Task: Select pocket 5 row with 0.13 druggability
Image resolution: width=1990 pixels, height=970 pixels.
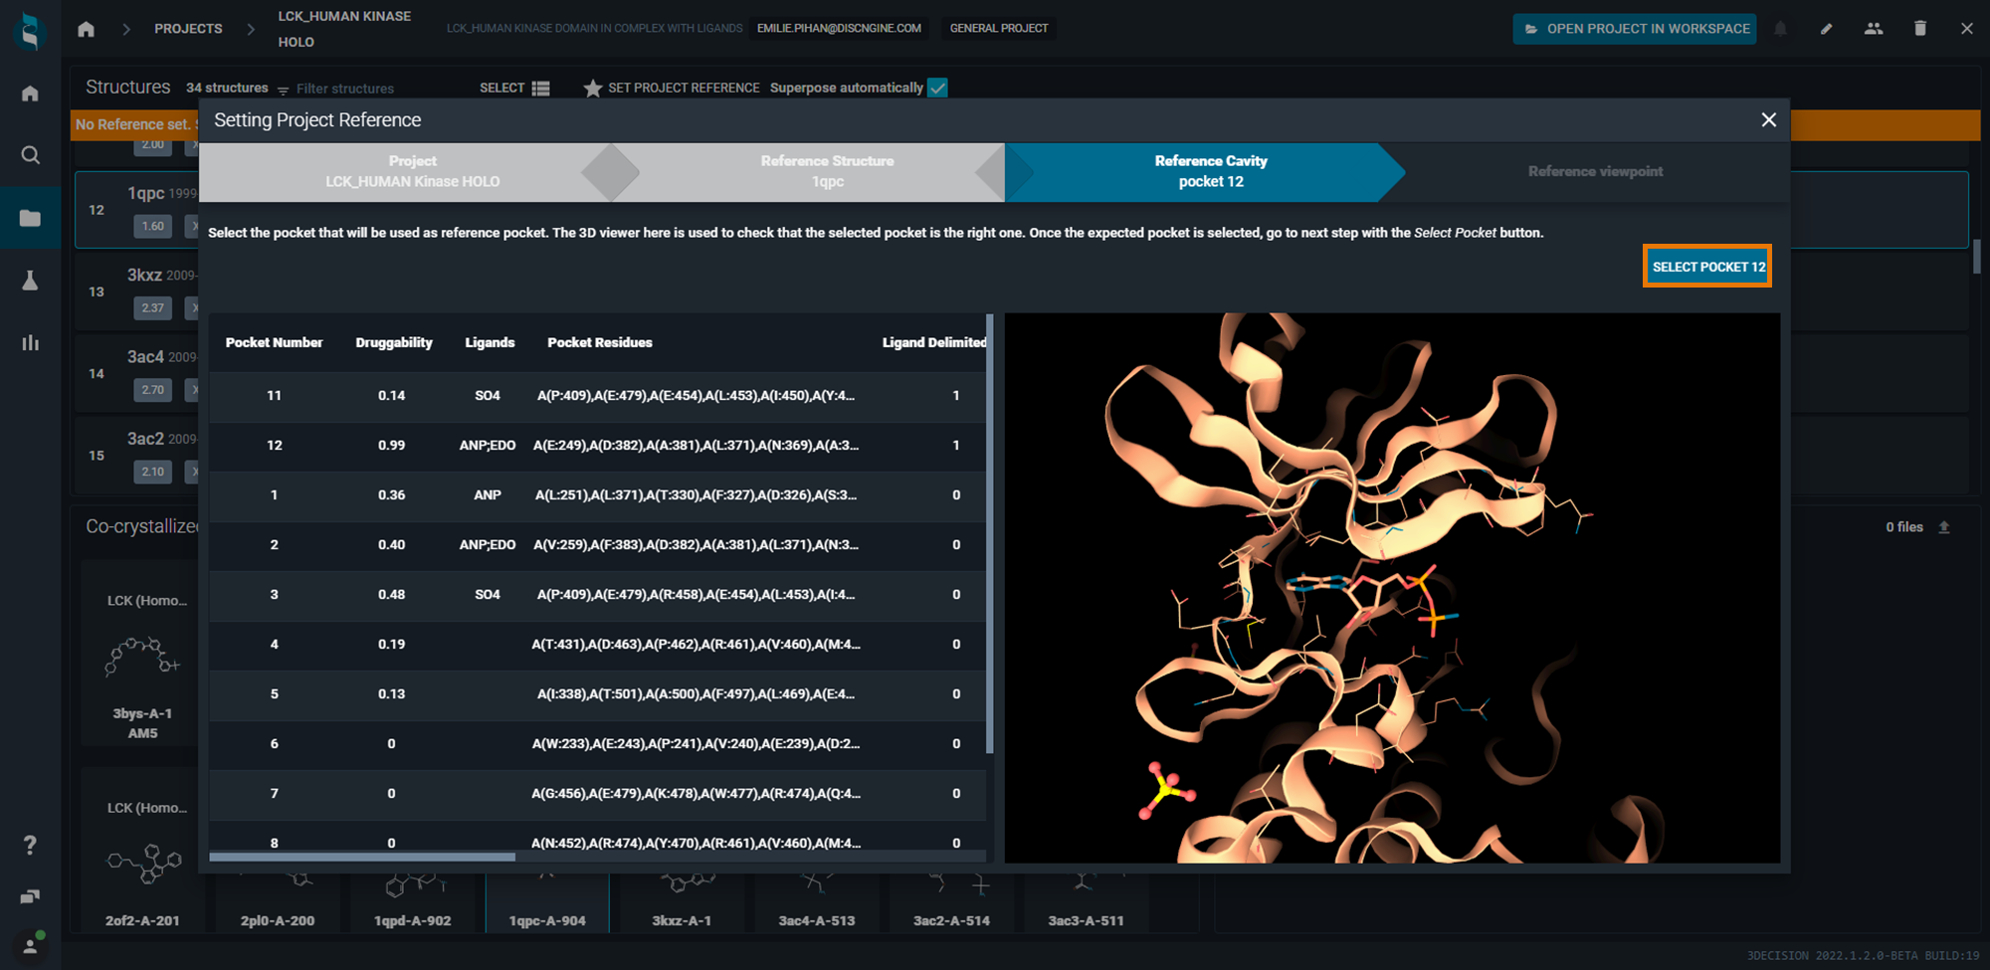Action: [x=597, y=694]
